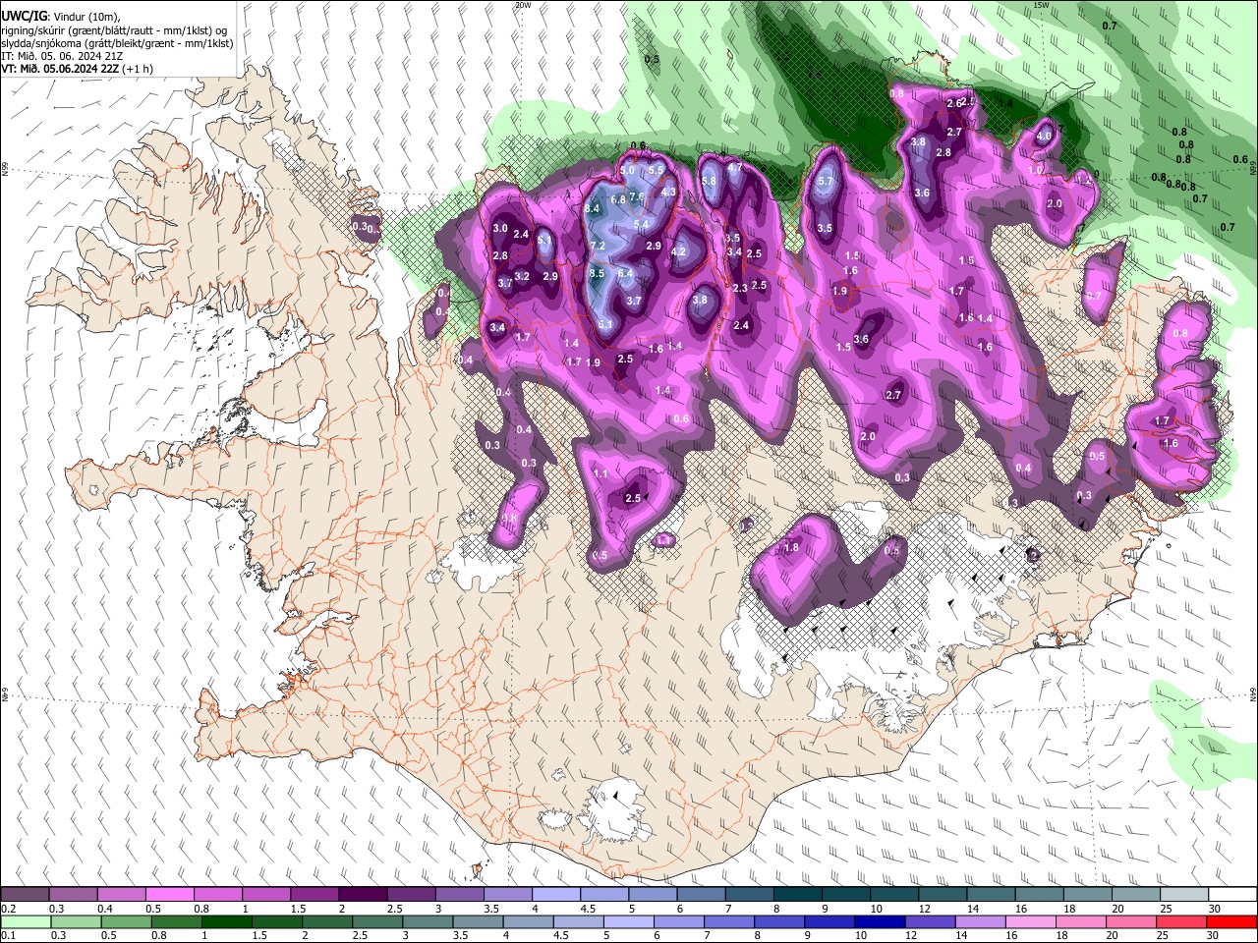Pick the bright pink 0.5–0.8 swatch in top legend
Viewport: 1258px width, 943px height.
[x=169, y=895]
